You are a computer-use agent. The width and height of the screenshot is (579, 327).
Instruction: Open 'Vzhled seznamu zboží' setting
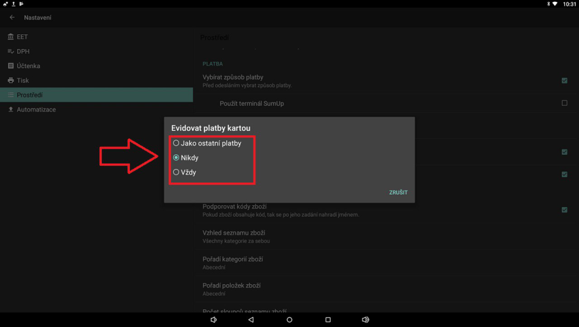point(234,236)
